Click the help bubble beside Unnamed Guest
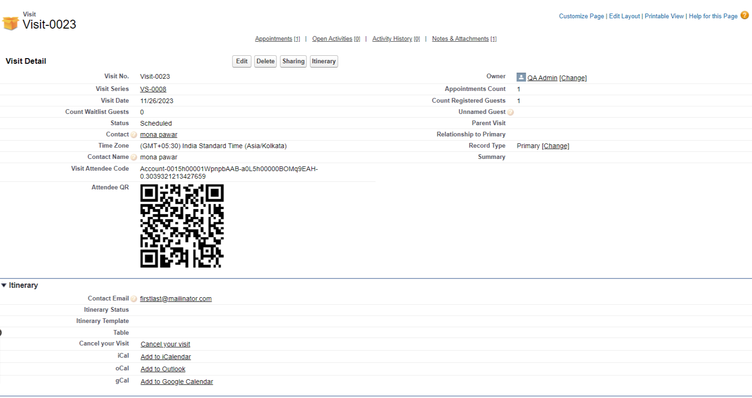The image size is (752, 398). point(511,113)
